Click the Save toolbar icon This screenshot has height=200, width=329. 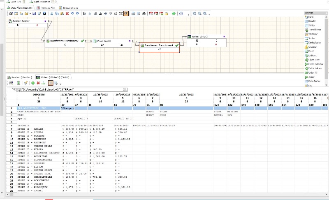[x=34, y=14]
